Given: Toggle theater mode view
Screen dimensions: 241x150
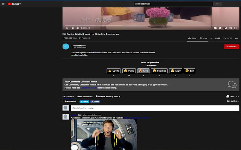Looking at the screenshot, I should point(230,28).
